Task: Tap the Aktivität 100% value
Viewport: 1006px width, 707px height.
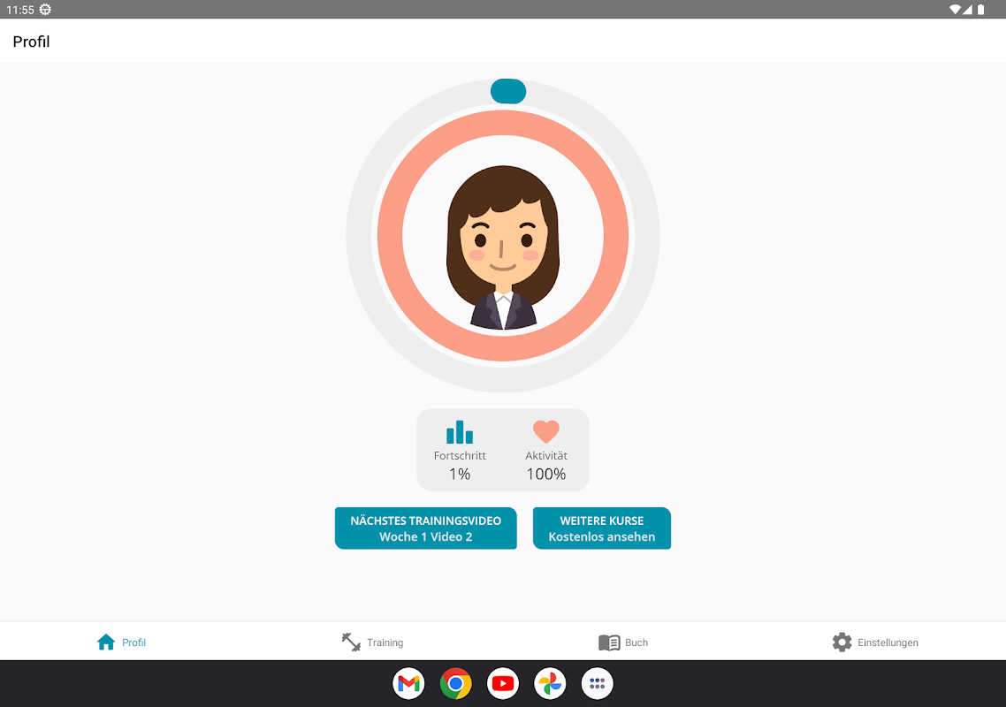Action: coord(546,474)
